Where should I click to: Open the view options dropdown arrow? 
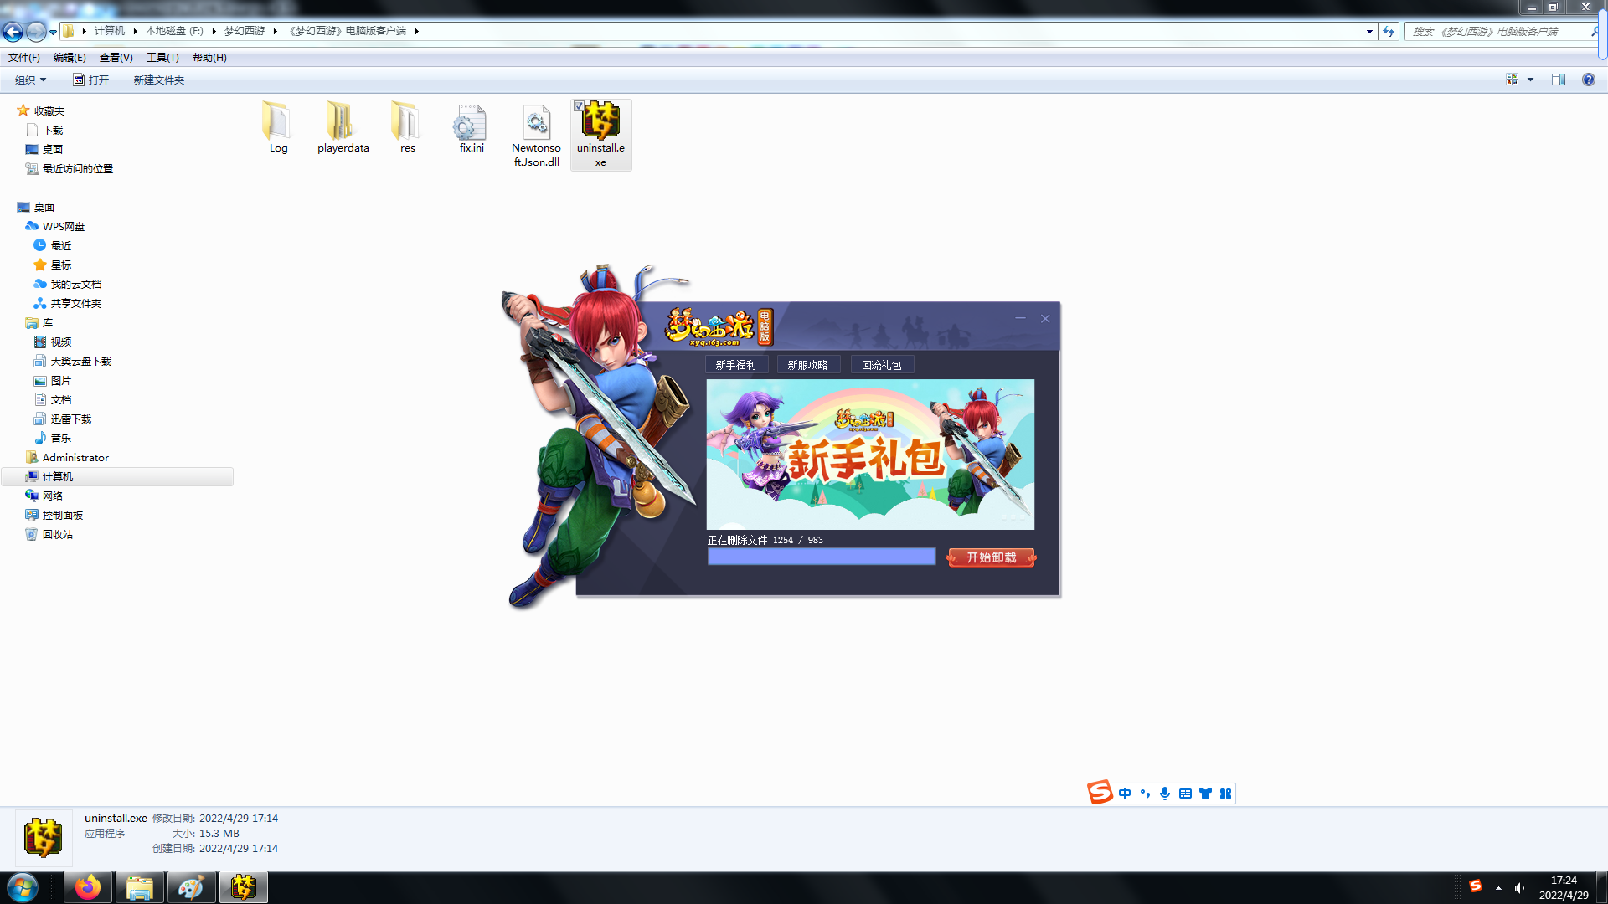click(1530, 80)
